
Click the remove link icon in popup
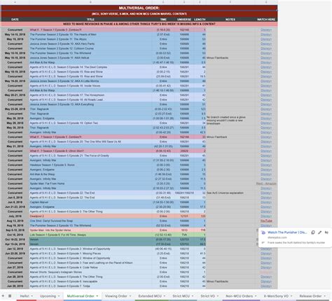[326, 232]
